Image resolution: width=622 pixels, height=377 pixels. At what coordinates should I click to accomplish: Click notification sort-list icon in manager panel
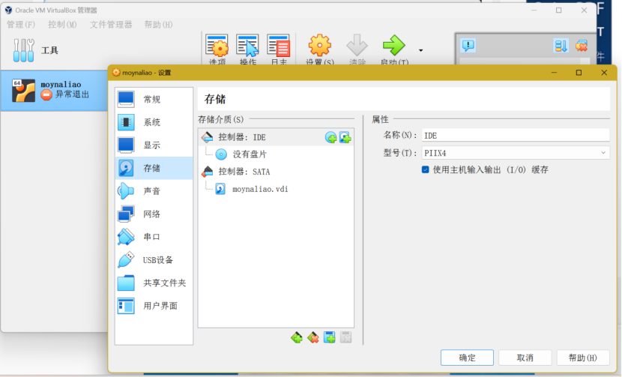pos(561,46)
